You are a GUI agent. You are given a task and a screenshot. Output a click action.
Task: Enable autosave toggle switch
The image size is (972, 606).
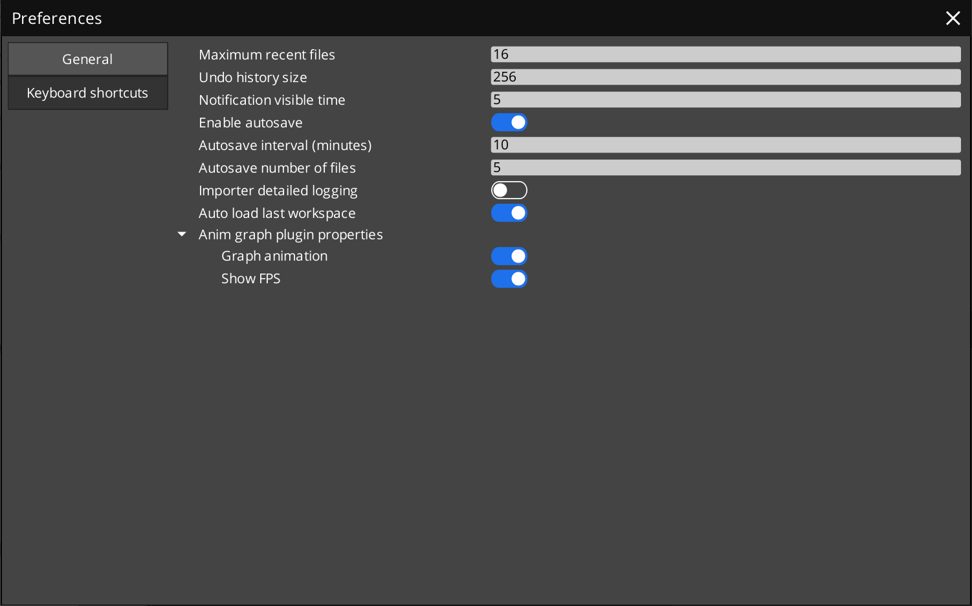(x=509, y=122)
